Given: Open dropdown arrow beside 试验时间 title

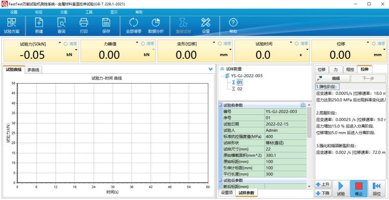Looking at the screenshot, I should (x=291, y=42).
